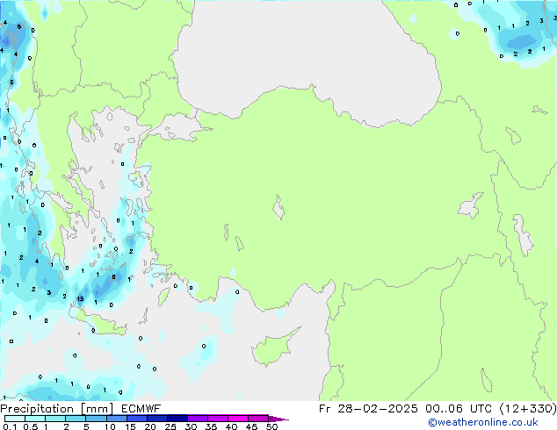Pick the 10–15 mm legend color swatch
Viewport: 557px width, 430px height.
click(117, 419)
